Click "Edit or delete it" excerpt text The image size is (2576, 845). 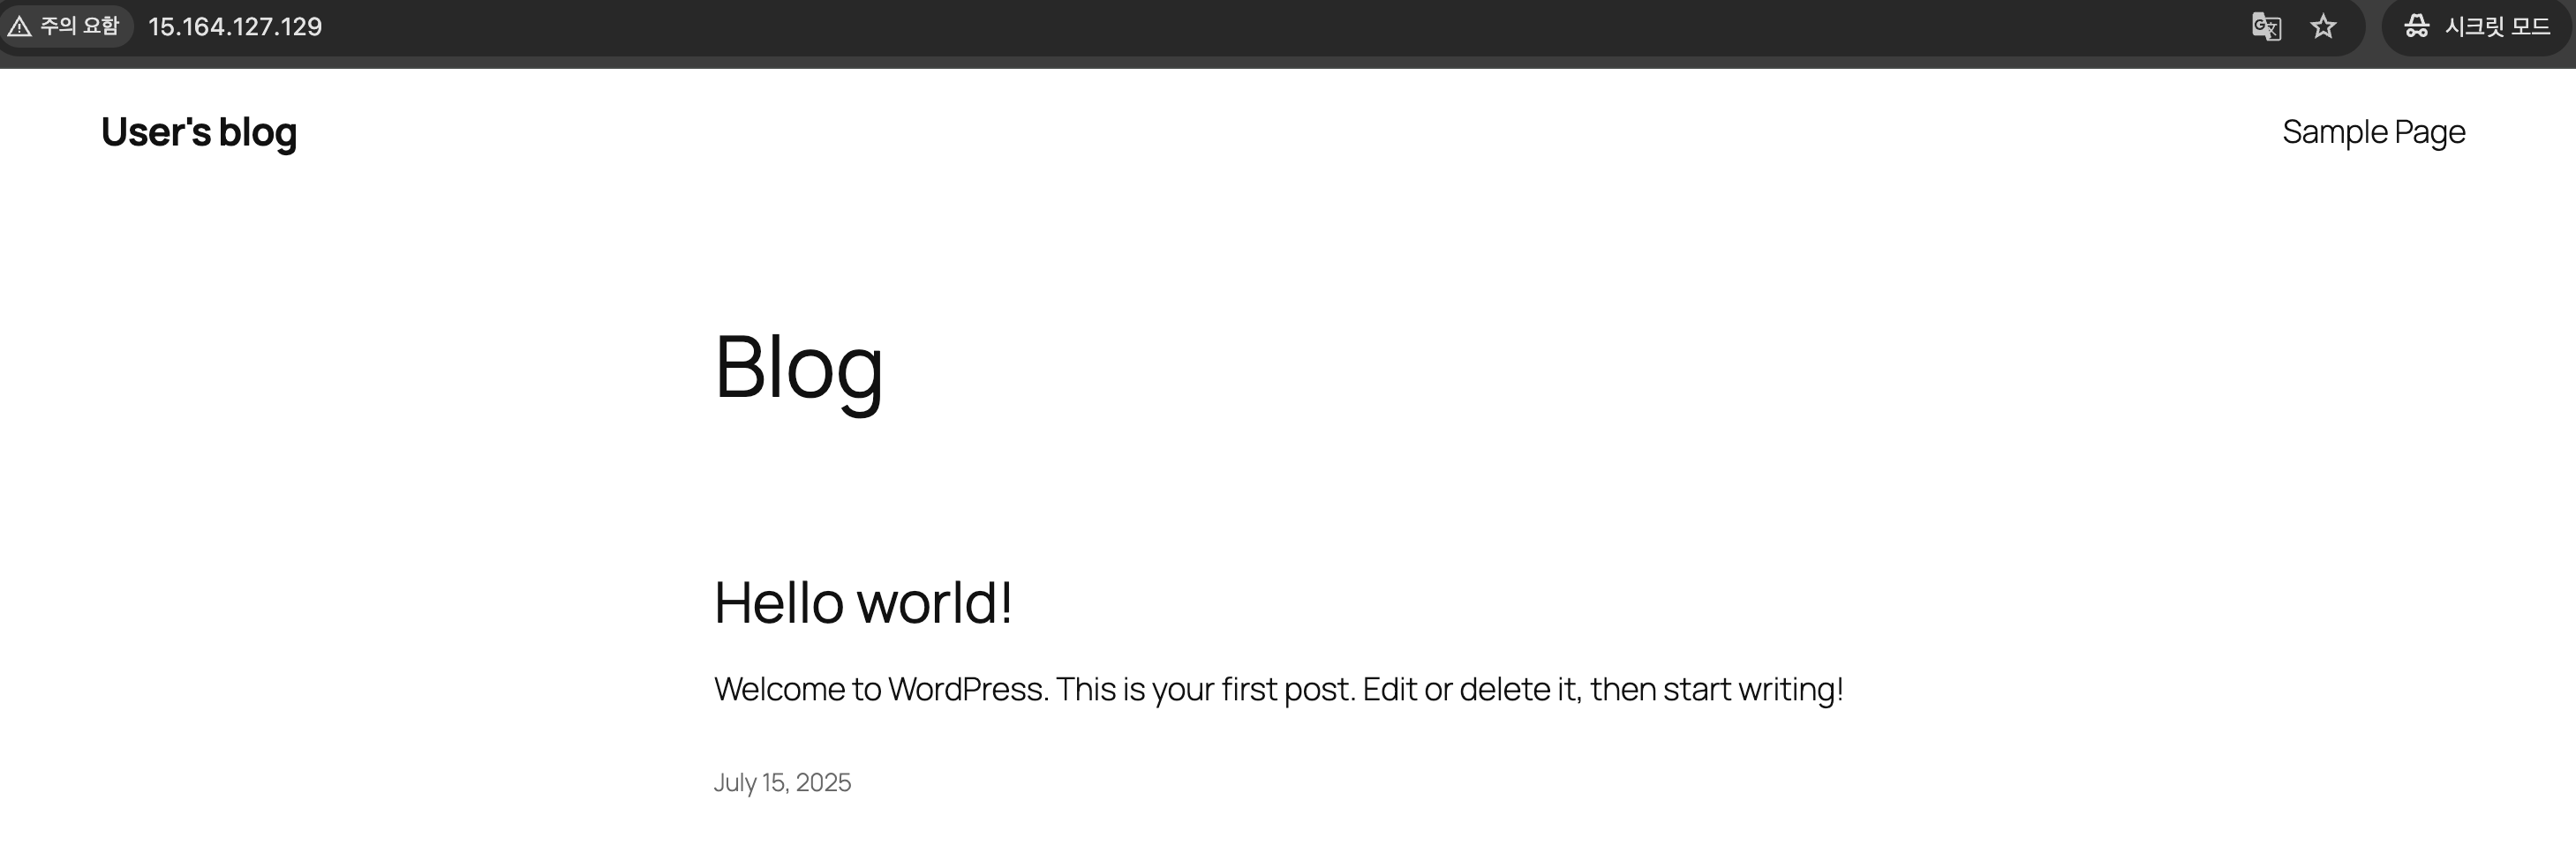point(1471,689)
